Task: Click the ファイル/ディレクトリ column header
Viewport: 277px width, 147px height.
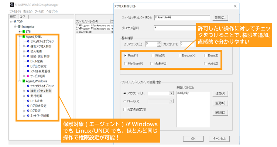Action: [x=93, y=21]
